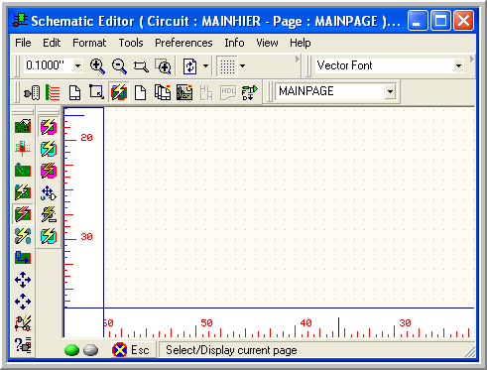This screenshot has width=487, height=370.
Task: Open the grid display dropdown arrow
Action: click(x=242, y=65)
